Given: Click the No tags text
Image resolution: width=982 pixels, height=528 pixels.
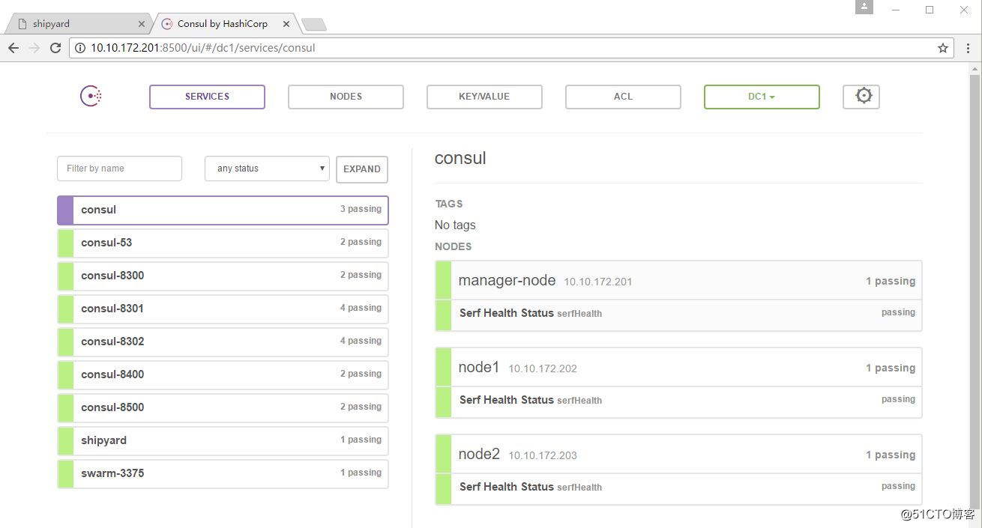Looking at the screenshot, I should pos(455,225).
